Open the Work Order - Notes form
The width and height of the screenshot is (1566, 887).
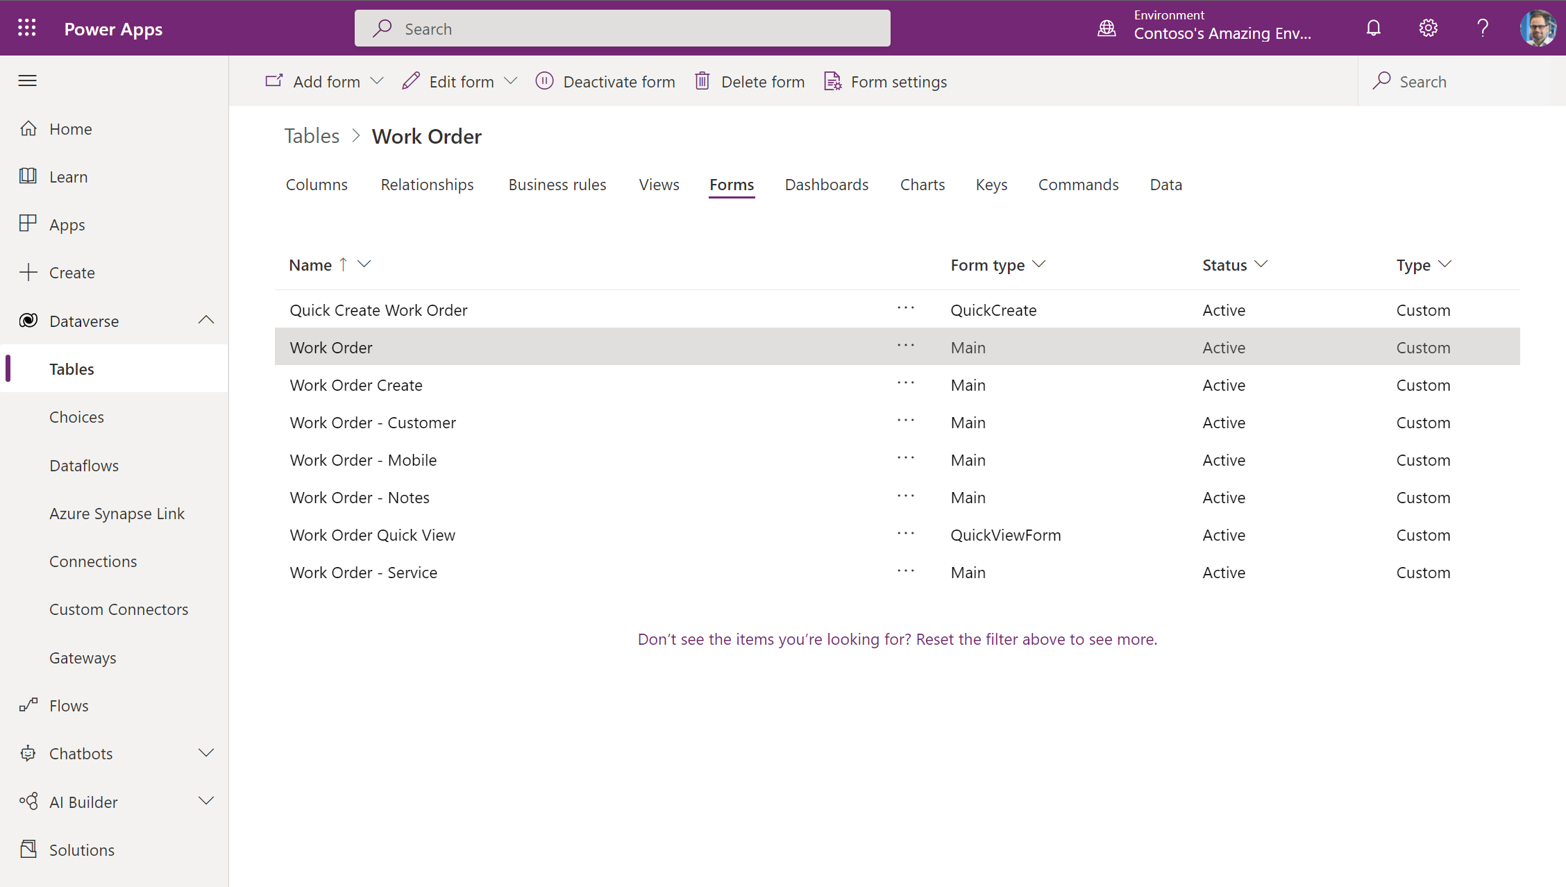coord(360,498)
